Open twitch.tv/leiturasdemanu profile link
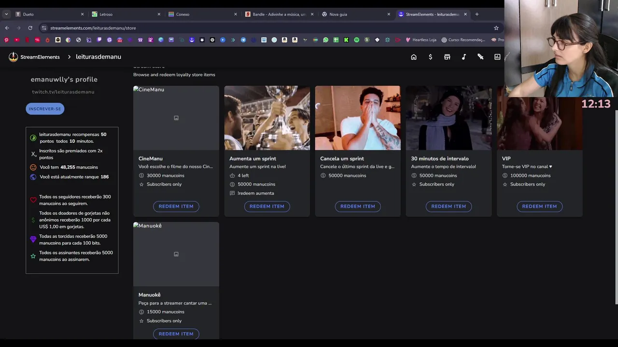 pyautogui.click(x=63, y=92)
